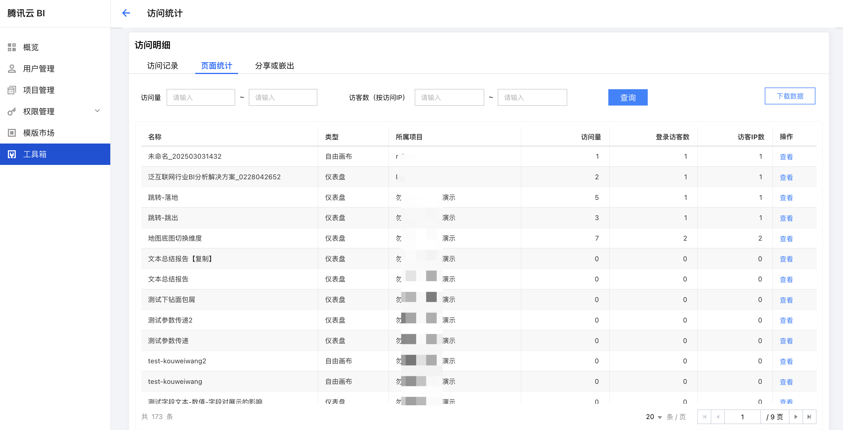
Task: Click the 下载数据 button
Action: tap(790, 96)
